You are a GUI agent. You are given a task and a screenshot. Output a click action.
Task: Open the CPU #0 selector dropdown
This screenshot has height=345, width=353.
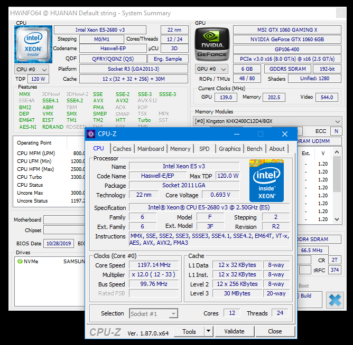click(x=32, y=70)
